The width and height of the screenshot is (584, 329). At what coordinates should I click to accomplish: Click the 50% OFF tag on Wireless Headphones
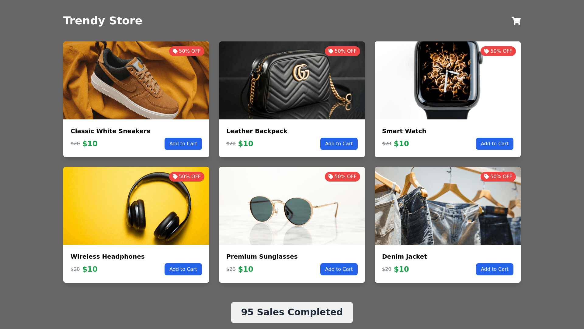click(187, 177)
